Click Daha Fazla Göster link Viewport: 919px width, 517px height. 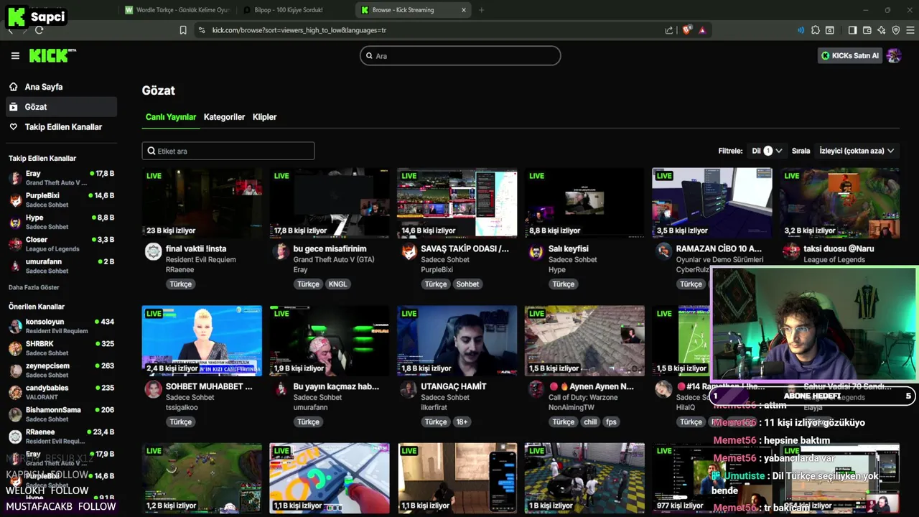pos(34,287)
